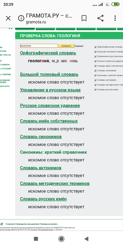Open Словарь синонимов heading link
The height and width of the screenshot is (247, 123).
click(x=41, y=137)
